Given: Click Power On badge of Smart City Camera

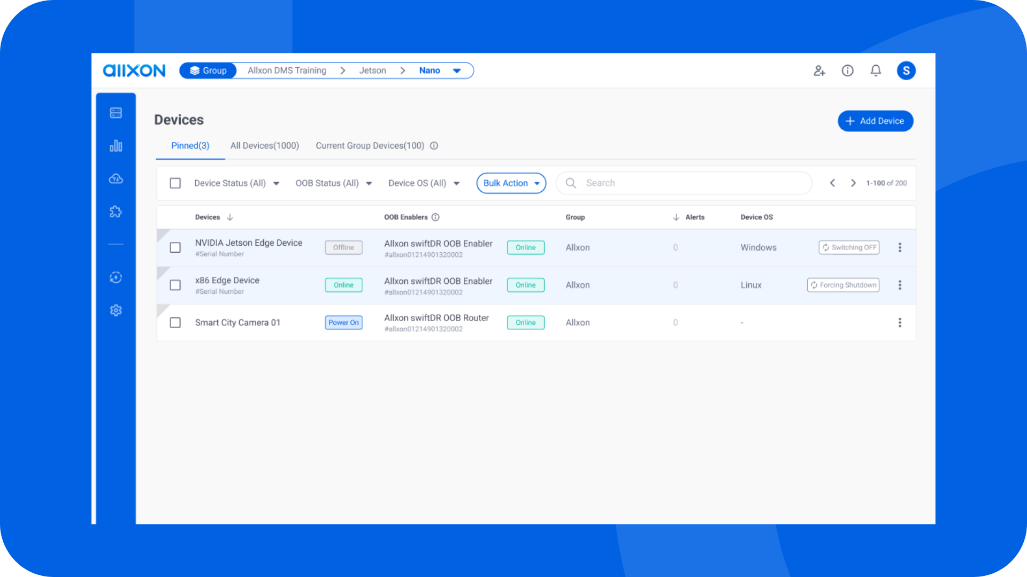Looking at the screenshot, I should (x=344, y=323).
